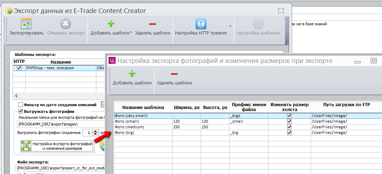The height and width of the screenshot is (174, 382).
Task: Toggle canvas resize for Фото (small)
Action: click(290, 121)
